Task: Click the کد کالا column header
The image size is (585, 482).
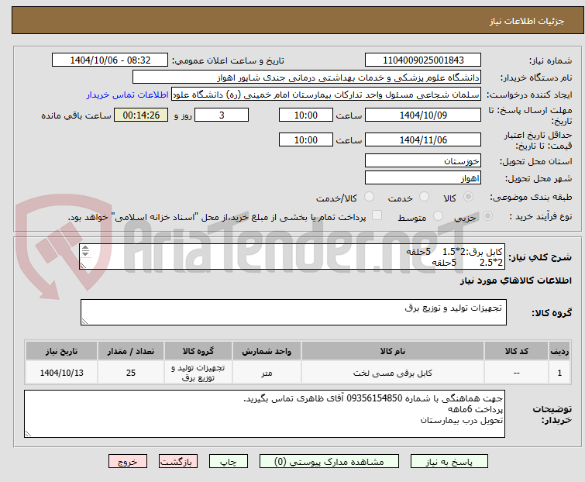Action: [516, 351]
